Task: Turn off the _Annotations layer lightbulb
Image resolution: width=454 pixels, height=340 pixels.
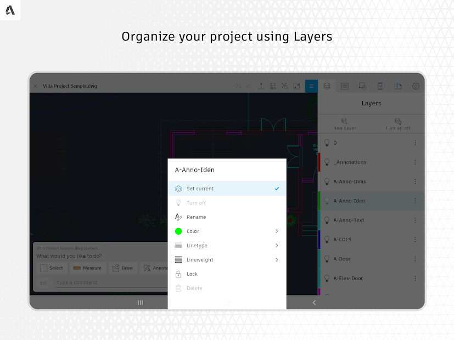Action: tap(327, 162)
